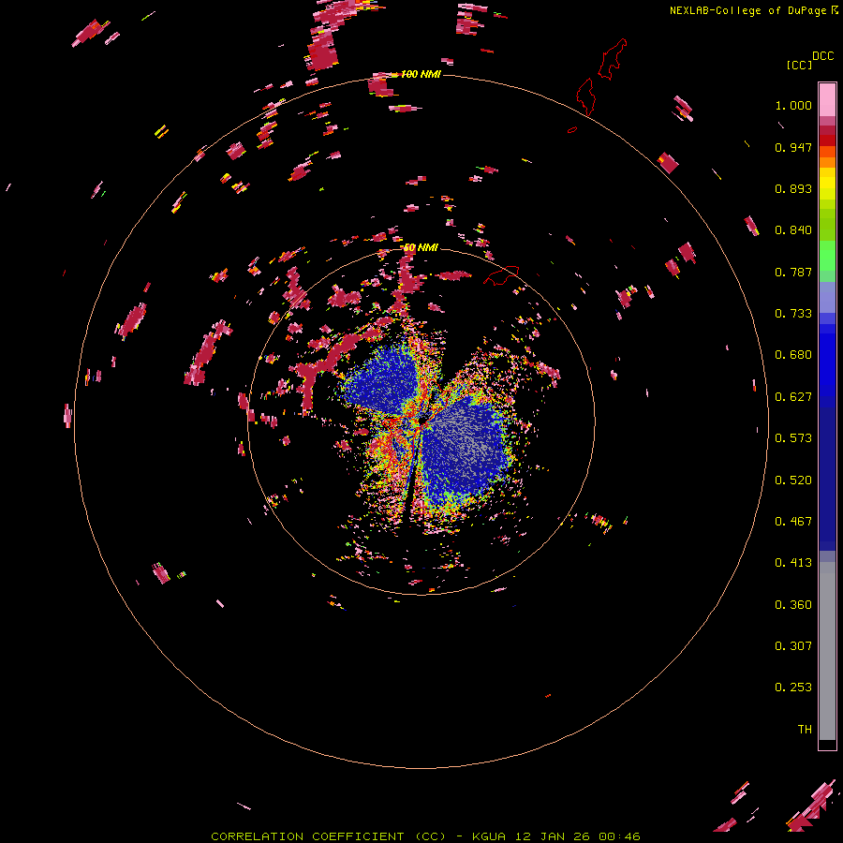Pick the bright green color bar segment

827,256
